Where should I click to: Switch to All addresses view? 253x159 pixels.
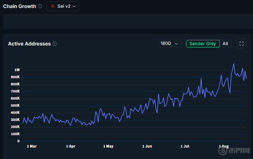(225, 44)
